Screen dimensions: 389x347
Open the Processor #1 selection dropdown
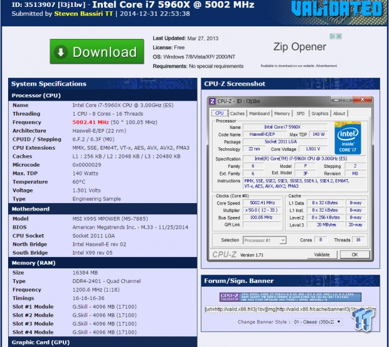(265, 240)
